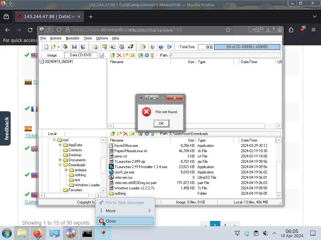
Task: Click the Firefox taskbar icon
Action: pyautogui.click(x=38, y=233)
